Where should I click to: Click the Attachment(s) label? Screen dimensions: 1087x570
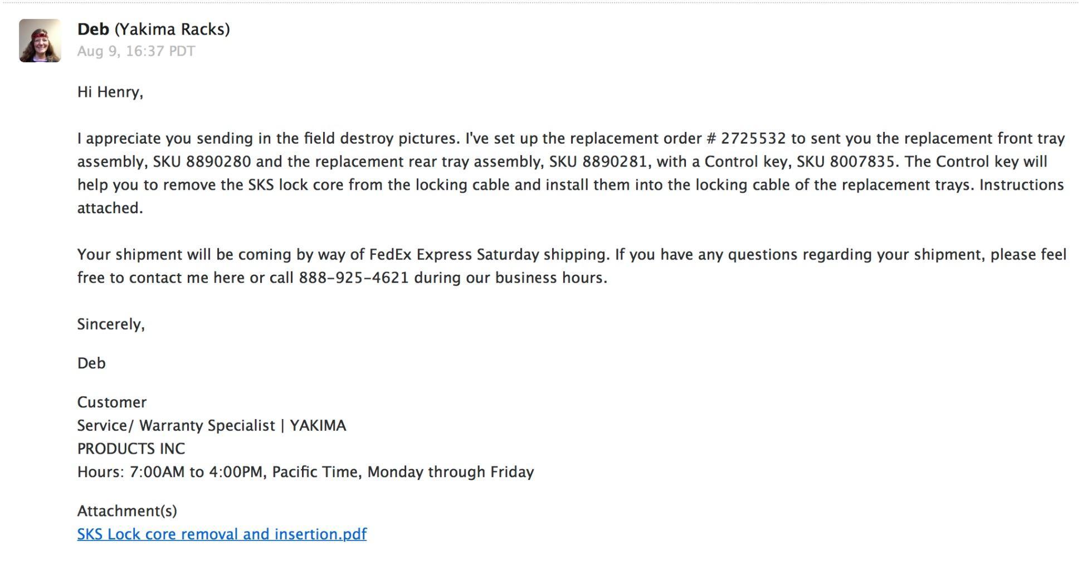pyautogui.click(x=127, y=511)
